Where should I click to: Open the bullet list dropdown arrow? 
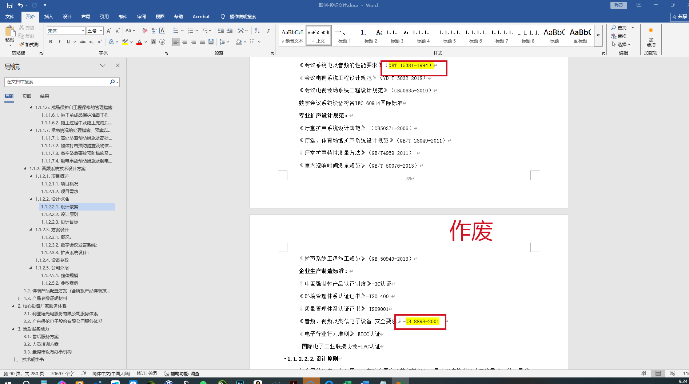point(182,31)
